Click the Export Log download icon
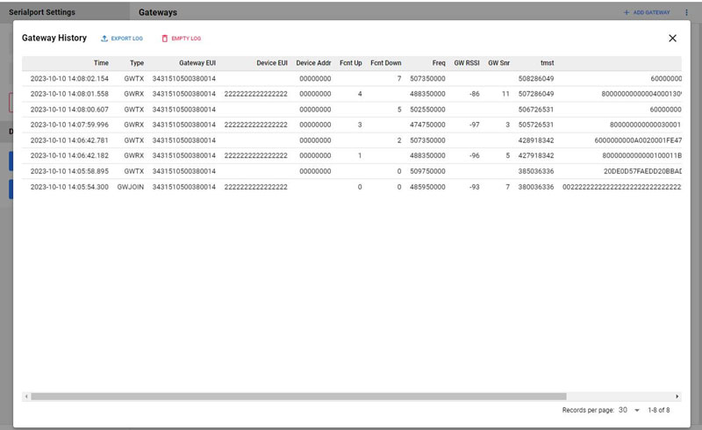The height and width of the screenshot is (430, 702). click(104, 39)
